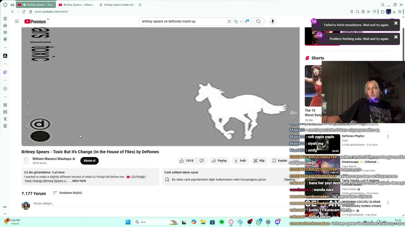Toggle autoplay switch on video player

point(294,113)
